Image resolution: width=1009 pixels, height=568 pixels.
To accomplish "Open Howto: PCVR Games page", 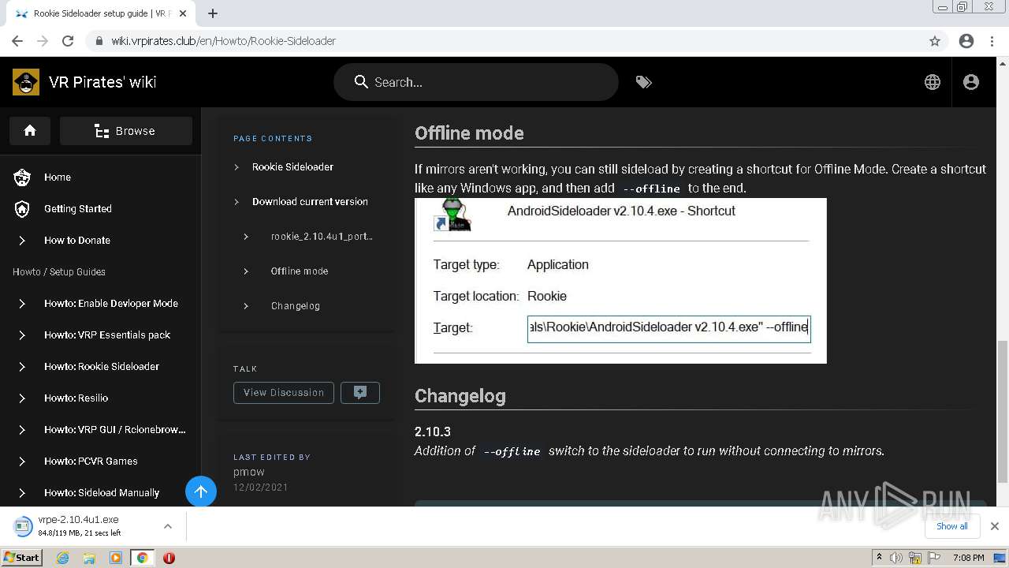I will pos(91,461).
